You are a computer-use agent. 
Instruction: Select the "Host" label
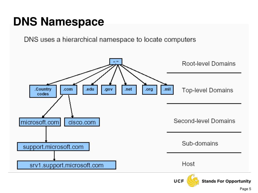(188, 164)
